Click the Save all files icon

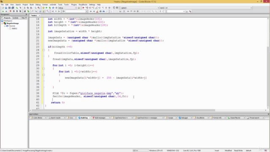click(13, 8)
